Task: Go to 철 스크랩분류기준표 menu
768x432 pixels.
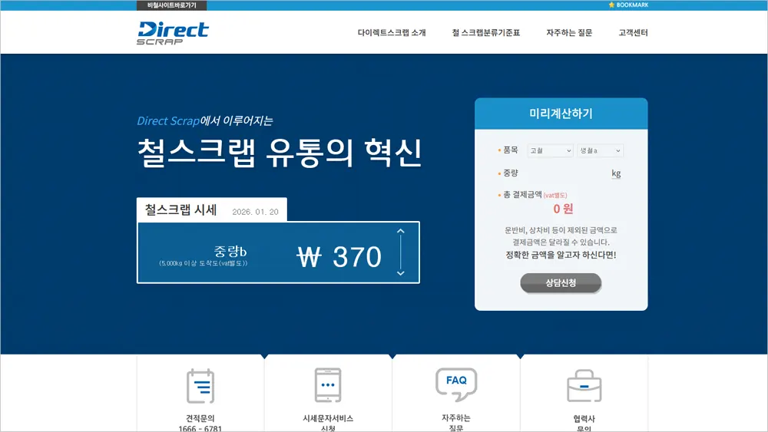Action: pos(486,33)
